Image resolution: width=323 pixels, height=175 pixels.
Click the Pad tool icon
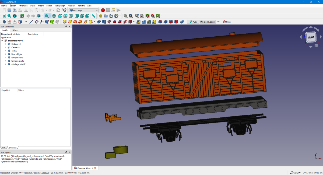coord(65,22)
